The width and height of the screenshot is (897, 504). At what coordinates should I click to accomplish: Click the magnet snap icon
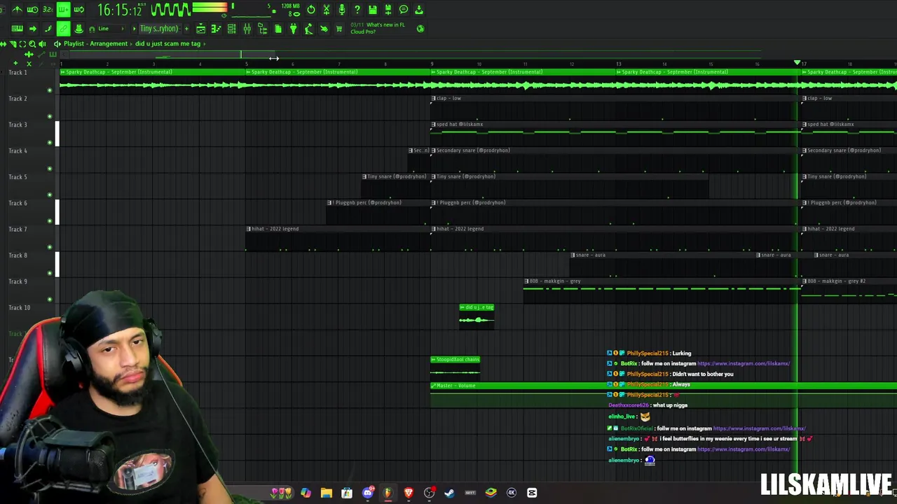coord(92,29)
